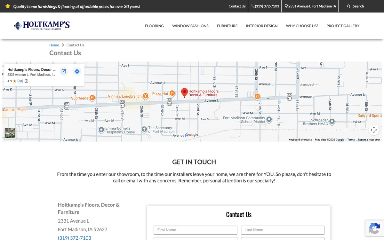The image size is (384, 240).
Task: Click the Pizza Hut restaurant marker
Action: point(172,93)
